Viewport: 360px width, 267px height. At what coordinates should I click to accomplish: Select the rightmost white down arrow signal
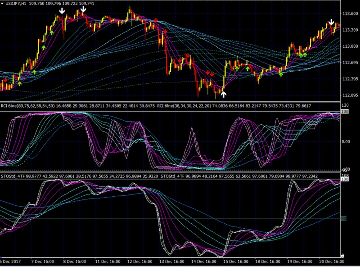click(x=331, y=23)
